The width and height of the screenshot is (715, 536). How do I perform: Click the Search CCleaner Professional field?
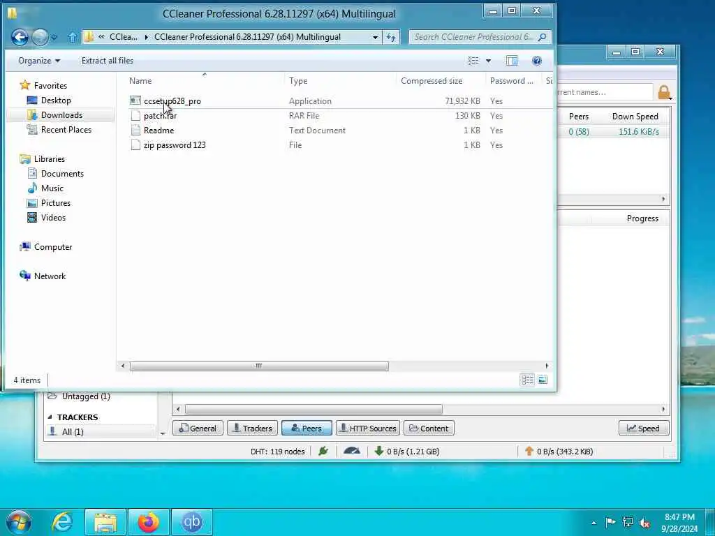480,37
